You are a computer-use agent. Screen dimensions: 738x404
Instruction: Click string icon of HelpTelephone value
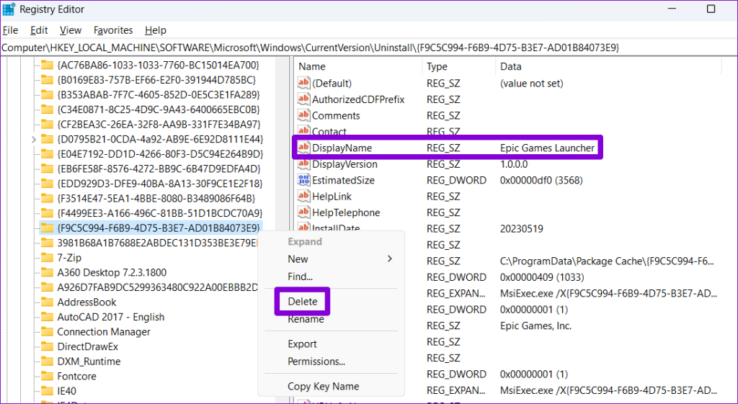pyautogui.click(x=303, y=212)
